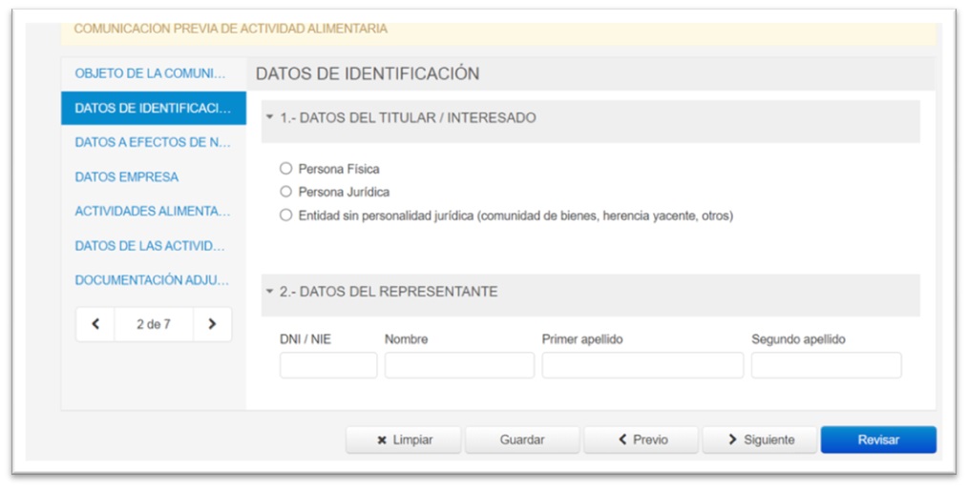Click the Limpiar button

coord(404,439)
